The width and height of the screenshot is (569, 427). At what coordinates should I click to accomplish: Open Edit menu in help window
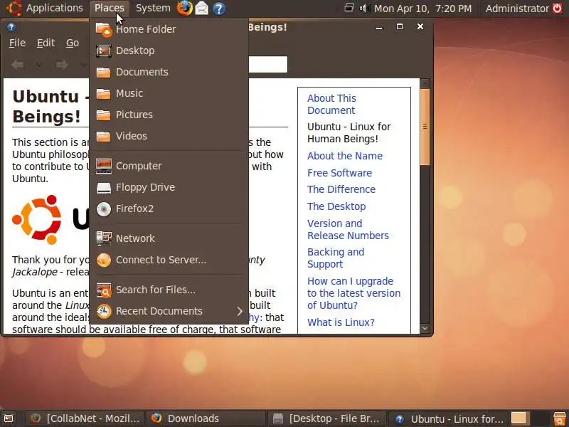46,43
